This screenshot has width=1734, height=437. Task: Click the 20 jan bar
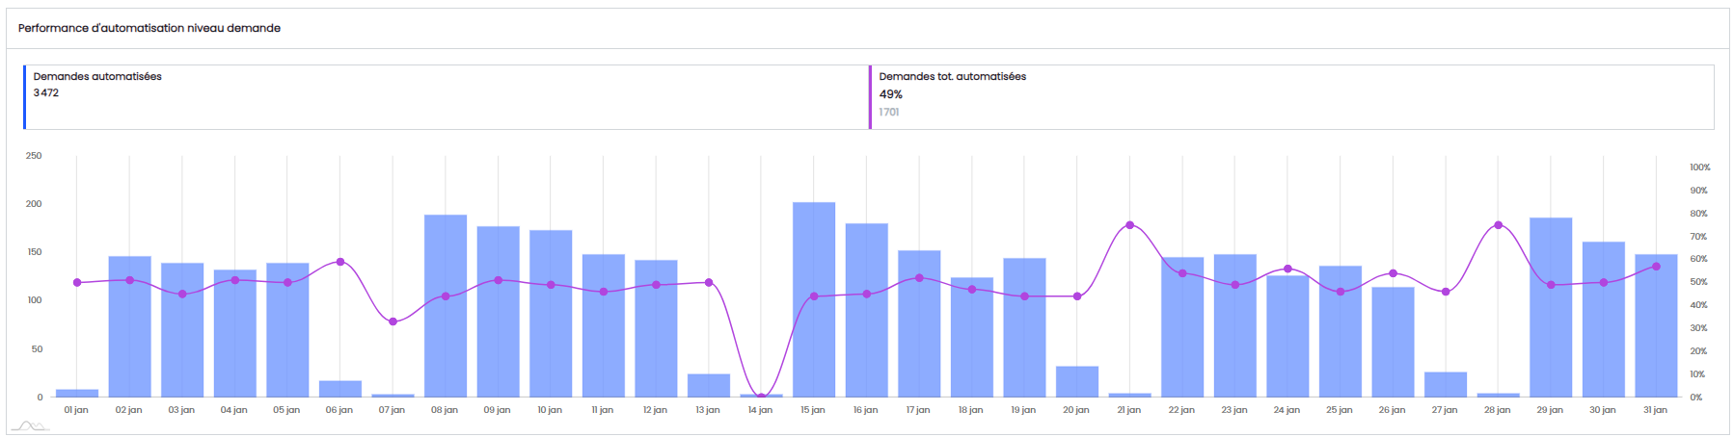(x=1076, y=382)
